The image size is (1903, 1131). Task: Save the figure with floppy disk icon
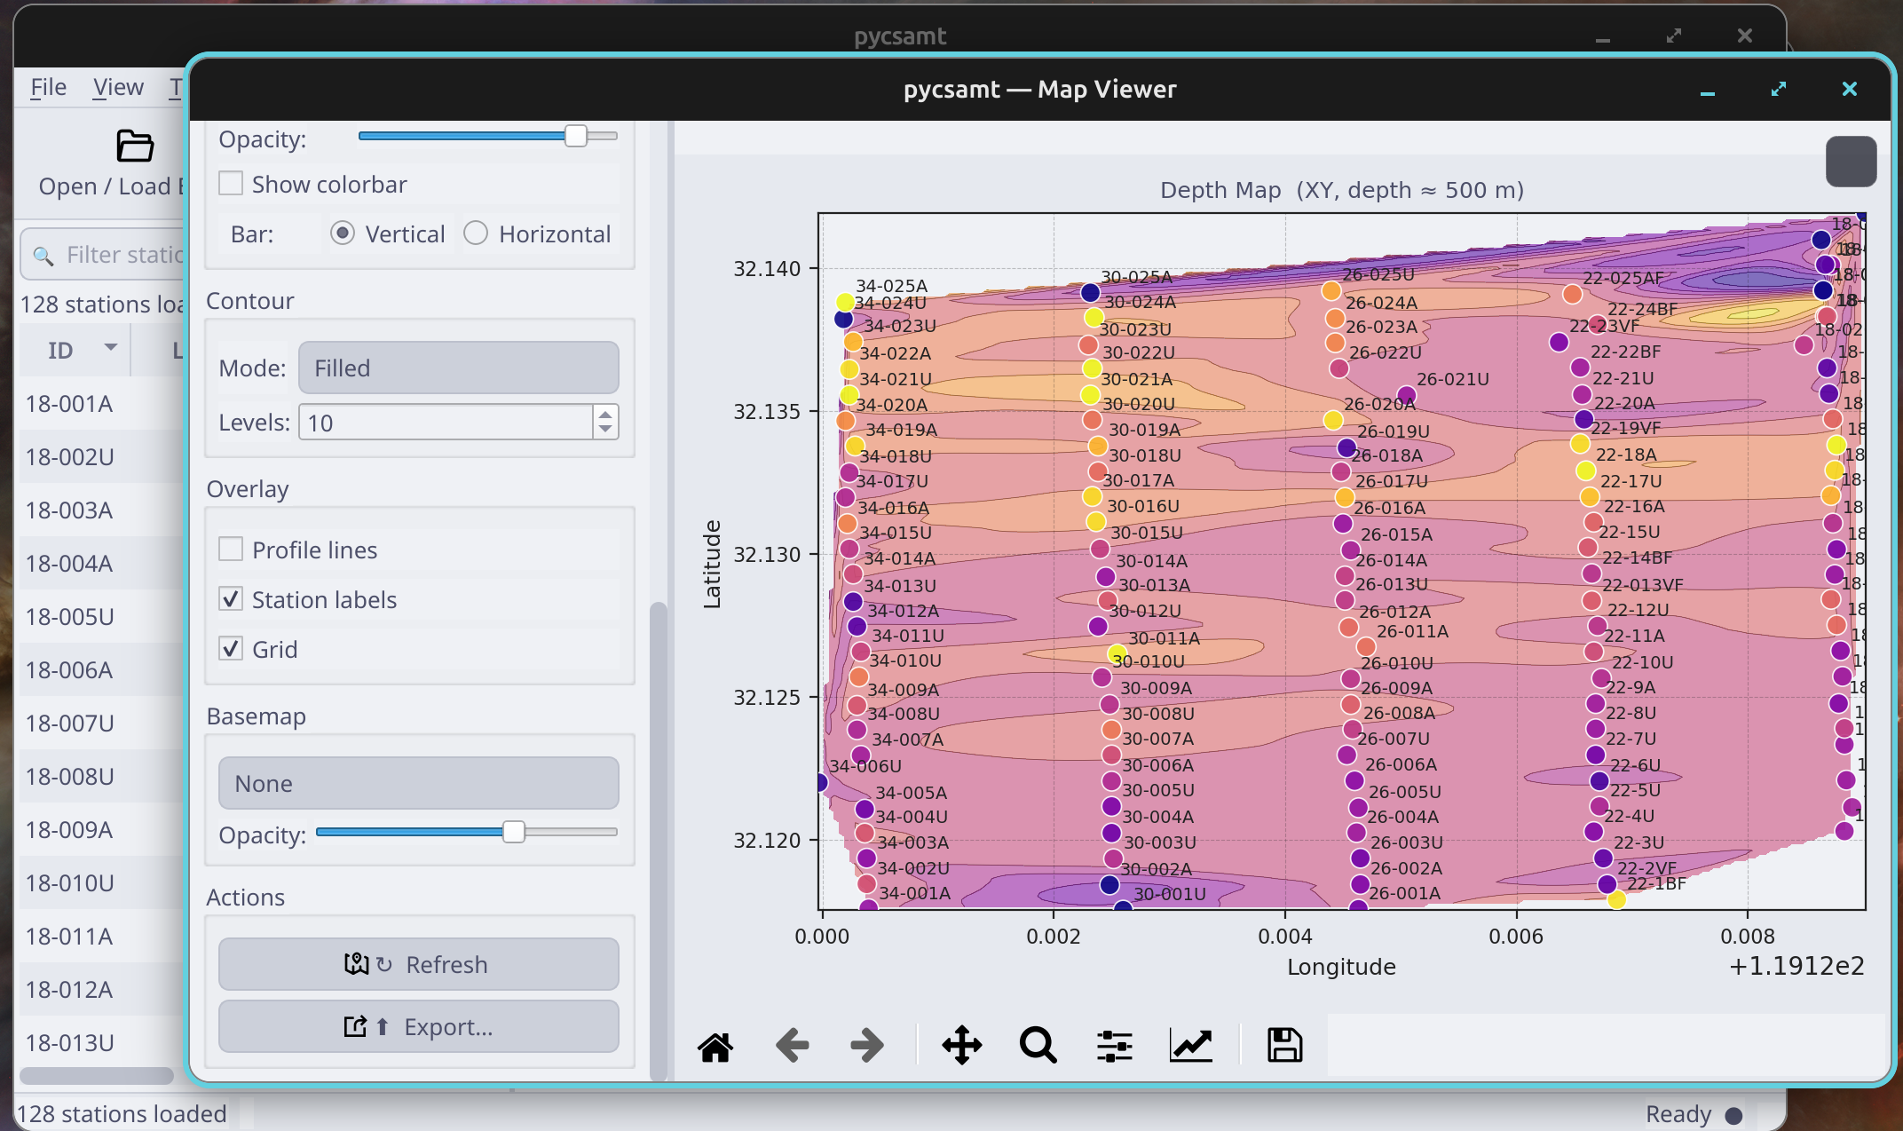[1284, 1046]
